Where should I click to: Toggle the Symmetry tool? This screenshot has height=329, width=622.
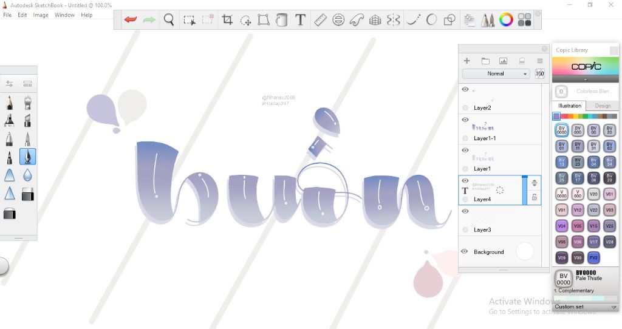tap(393, 19)
